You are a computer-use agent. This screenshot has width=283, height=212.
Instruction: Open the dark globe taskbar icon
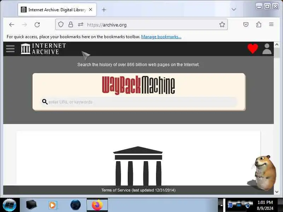[75, 205]
